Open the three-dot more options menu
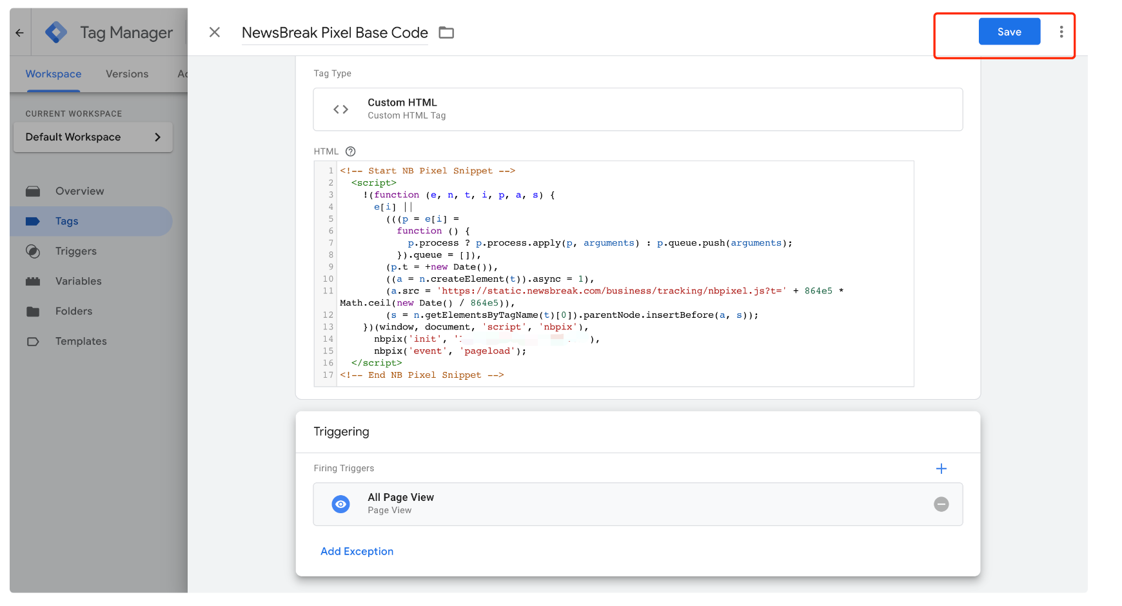Screen dimensions: 1122x606 pyautogui.click(x=1061, y=32)
